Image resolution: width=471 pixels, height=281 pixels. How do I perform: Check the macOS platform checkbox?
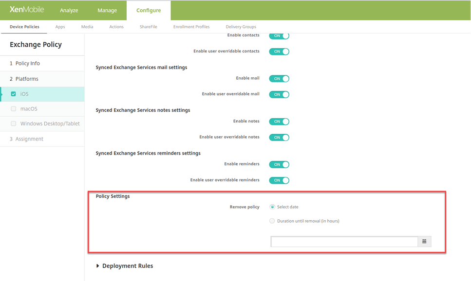coord(13,108)
